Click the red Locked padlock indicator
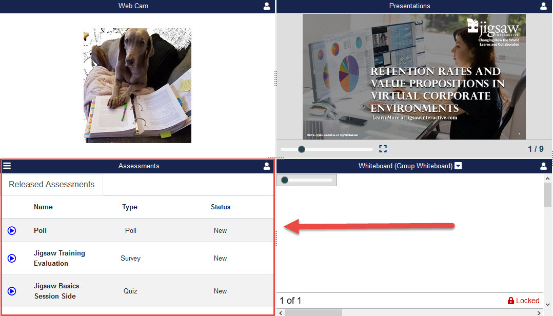Image resolution: width=553 pixels, height=316 pixels. pyautogui.click(x=511, y=301)
